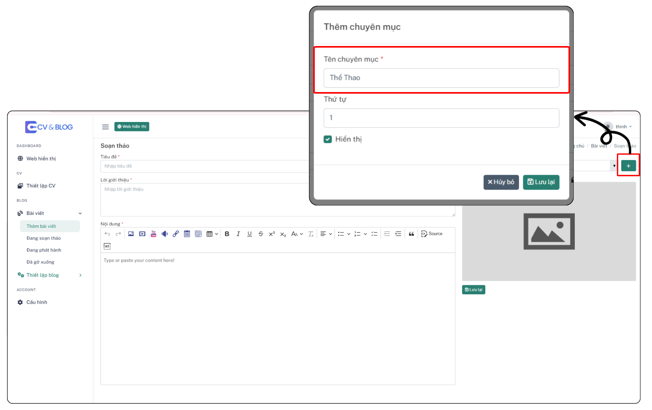Apply bold formatting

[227, 234]
